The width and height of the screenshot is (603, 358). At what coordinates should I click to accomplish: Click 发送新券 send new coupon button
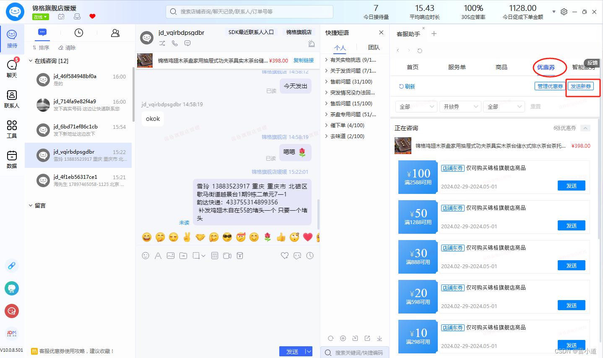click(581, 86)
